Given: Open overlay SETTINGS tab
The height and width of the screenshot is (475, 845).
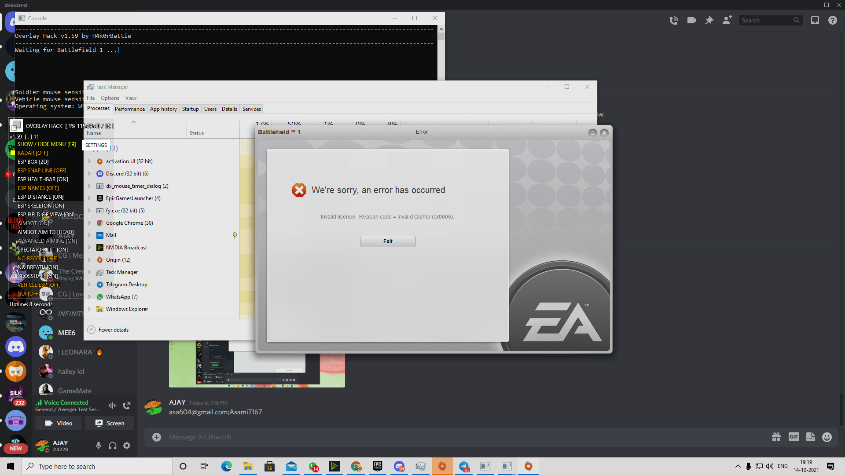Looking at the screenshot, I should point(96,145).
